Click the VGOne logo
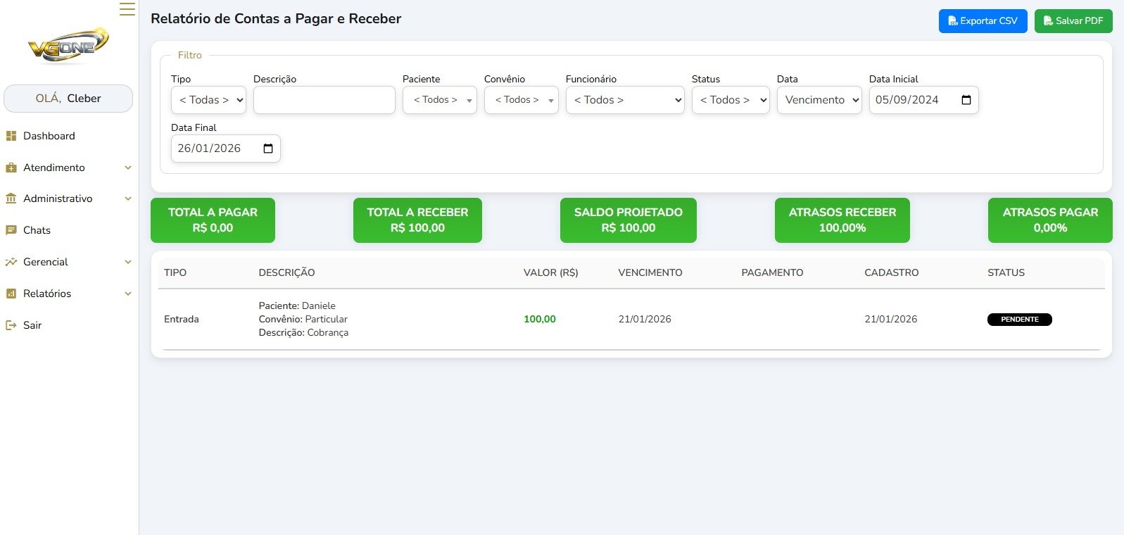This screenshot has height=535, width=1124. (68, 46)
